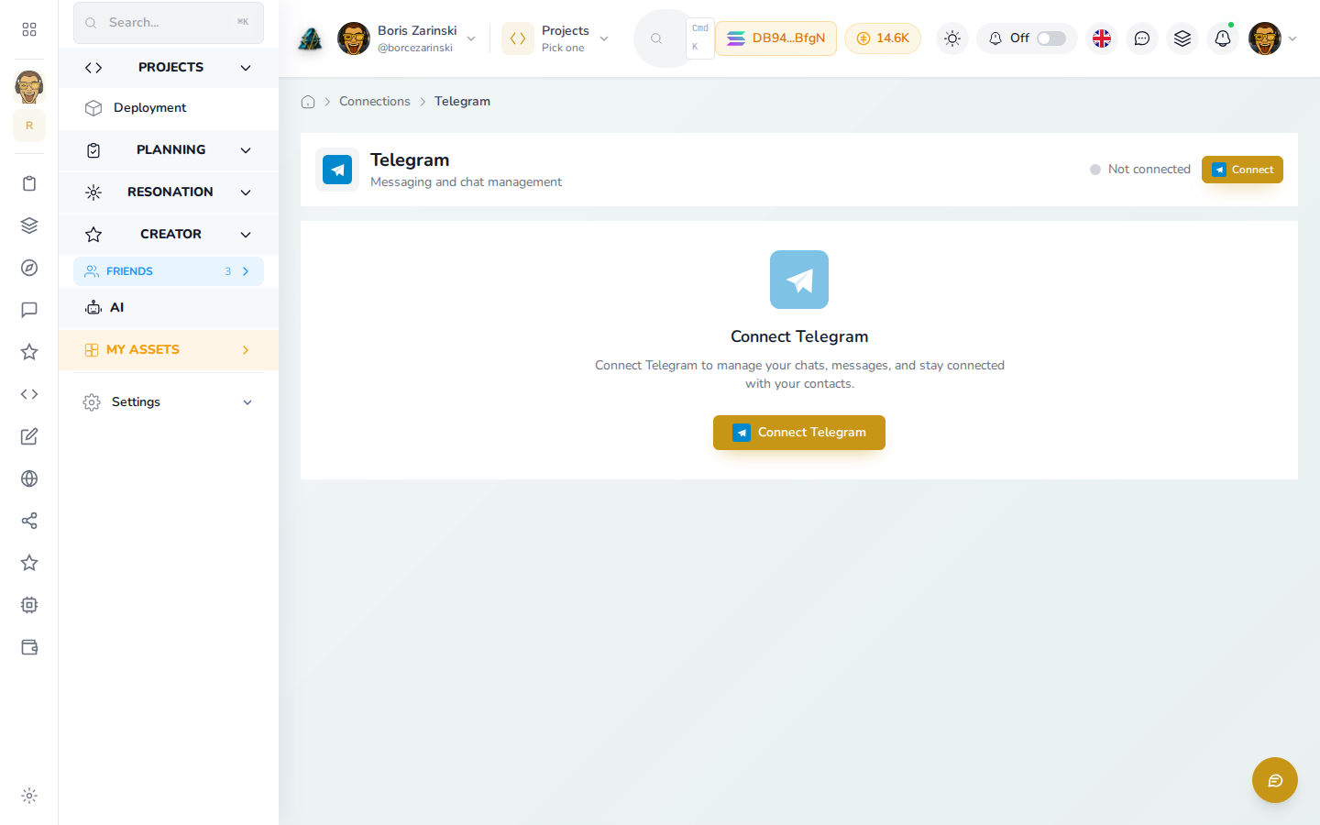Screen dimensions: 1320x825
Task: Select the R workspace badge
Action: pos(29,126)
